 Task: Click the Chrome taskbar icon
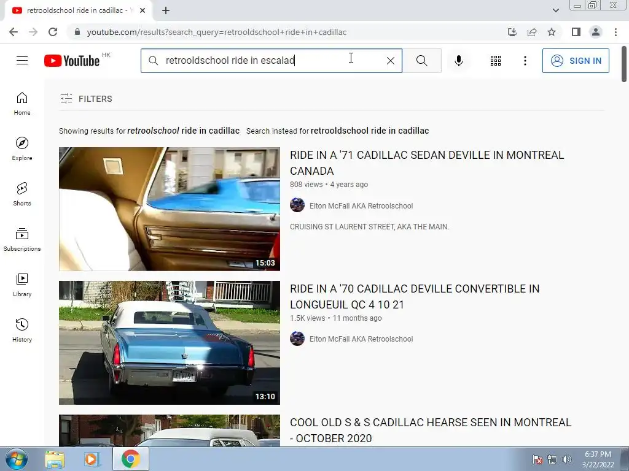click(130, 459)
